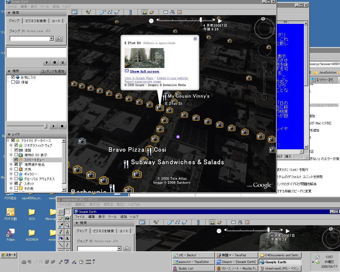The height and width of the screenshot is (272, 340).
Task: Switch to the ルート search tab
Action: pos(56,21)
